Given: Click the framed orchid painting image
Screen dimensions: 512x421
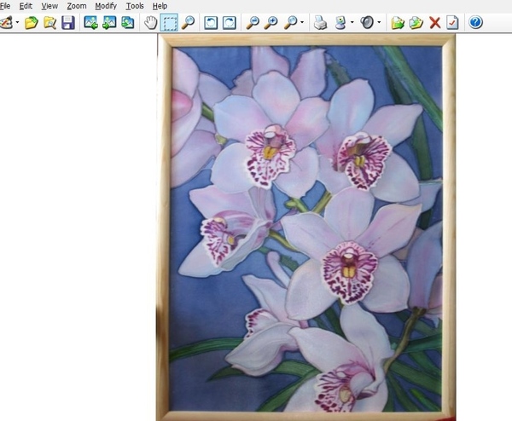Looking at the screenshot, I should (306, 228).
